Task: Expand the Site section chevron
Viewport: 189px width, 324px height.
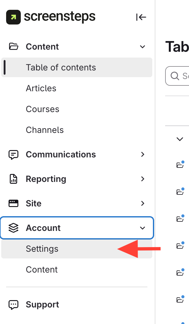Action: pyautogui.click(x=143, y=204)
